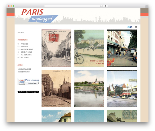Click the Départements heading
The height and width of the screenshot is (131, 155).
(x=23, y=40)
